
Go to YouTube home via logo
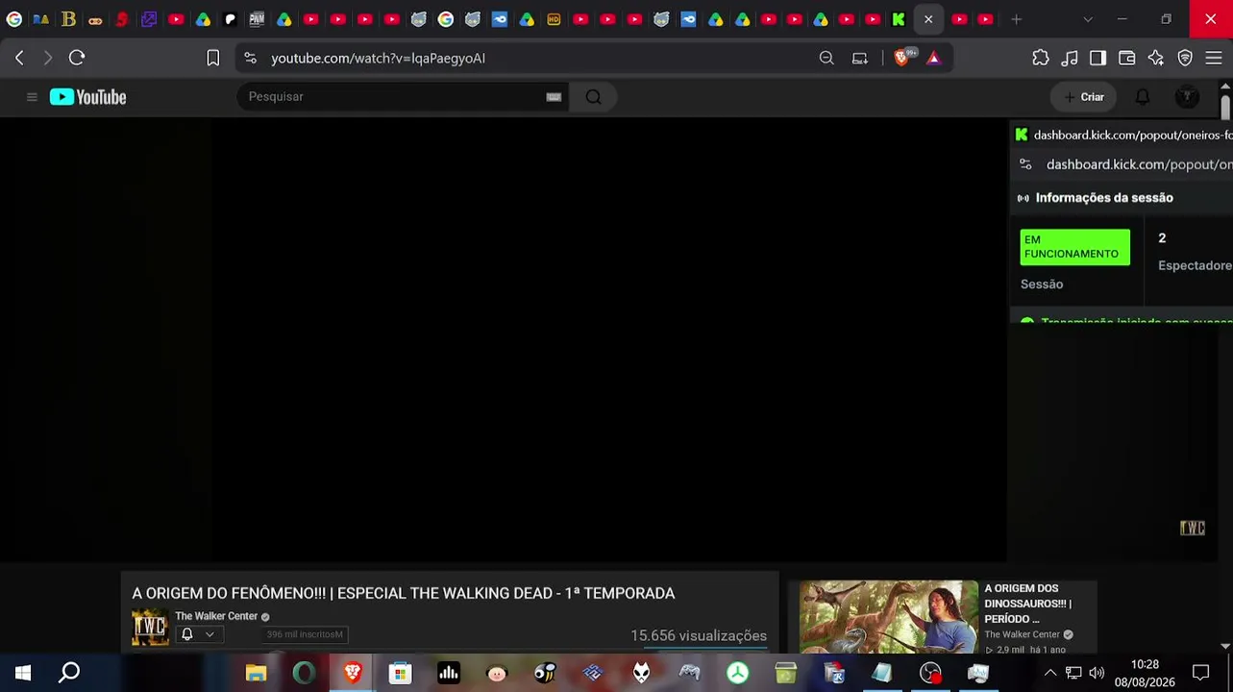[x=88, y=97]
